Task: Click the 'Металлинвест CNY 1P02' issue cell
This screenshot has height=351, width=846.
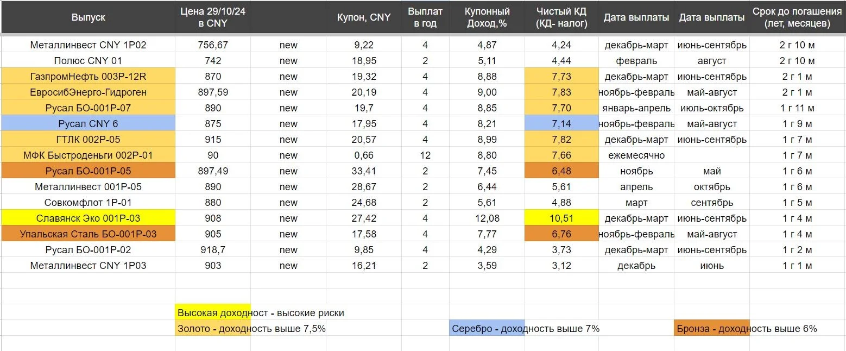Action: click(x=88, y=45)
